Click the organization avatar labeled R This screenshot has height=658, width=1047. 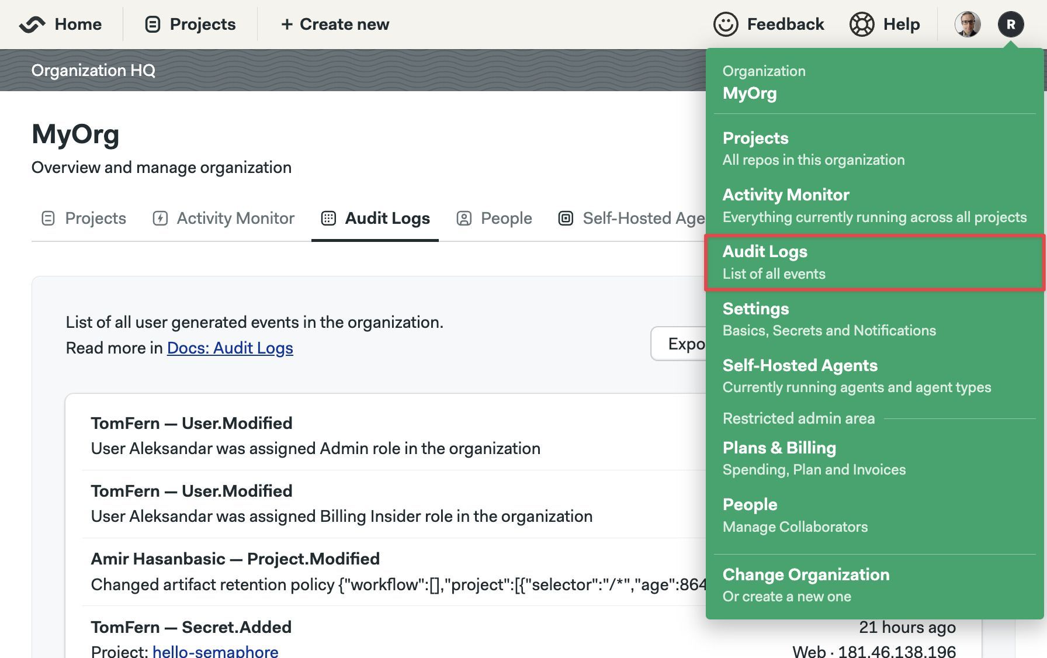coord(1011,25)
